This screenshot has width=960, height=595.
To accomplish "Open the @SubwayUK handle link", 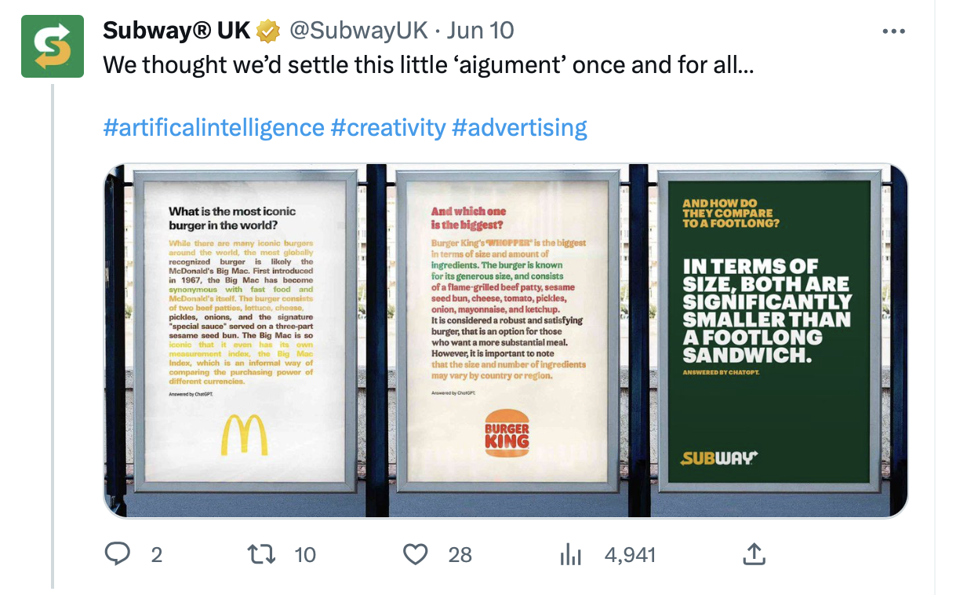I will (x=358, y=31).
